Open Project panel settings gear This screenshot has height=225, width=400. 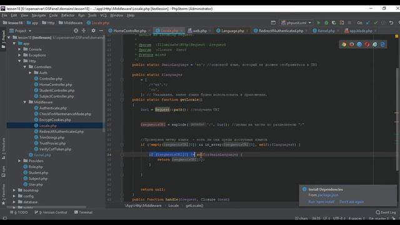tap(93, 31)
